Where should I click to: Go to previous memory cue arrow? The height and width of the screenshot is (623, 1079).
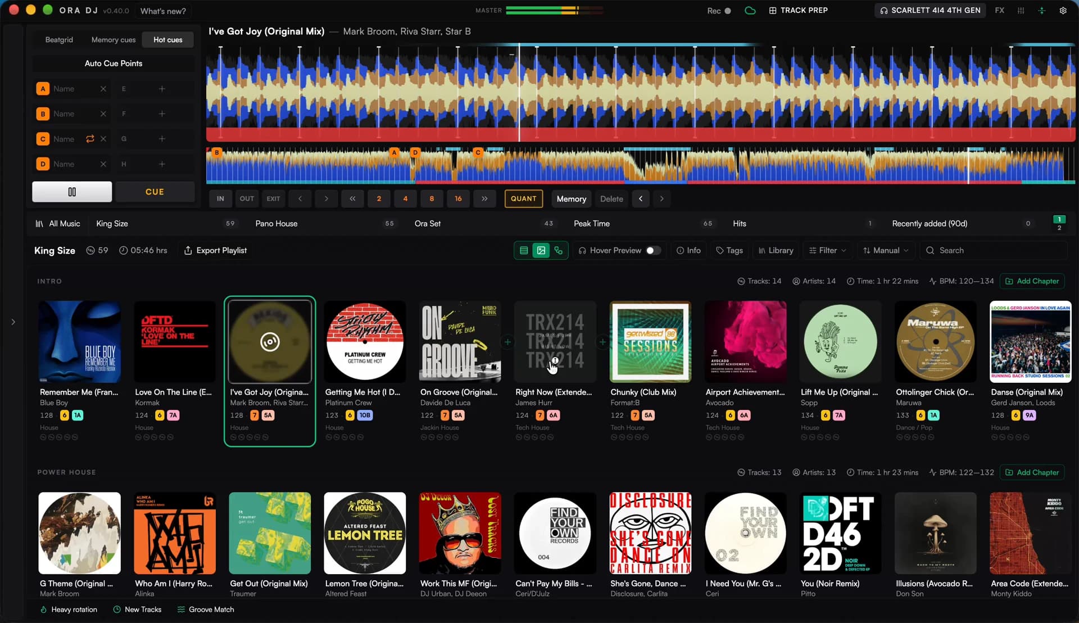[x=641, y=198]
